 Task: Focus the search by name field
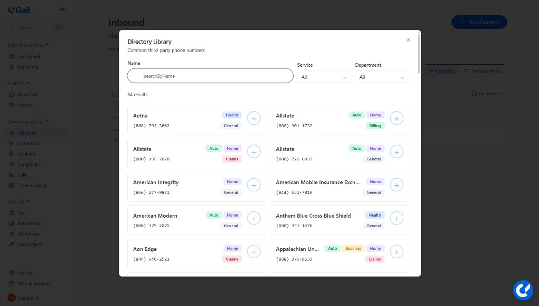pos(211,76)
